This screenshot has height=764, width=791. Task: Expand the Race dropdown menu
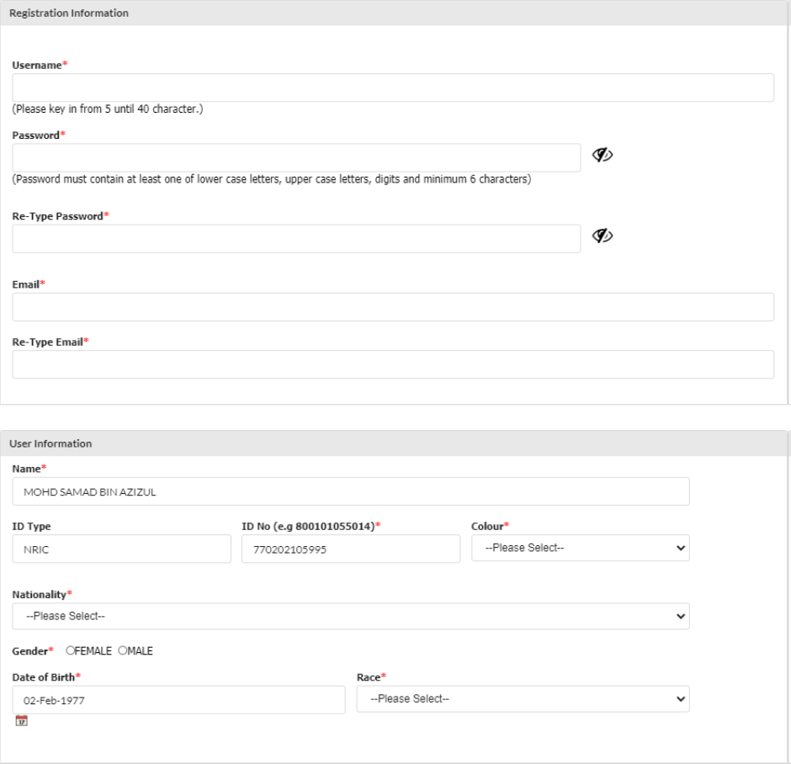click(x=523, y=699)
